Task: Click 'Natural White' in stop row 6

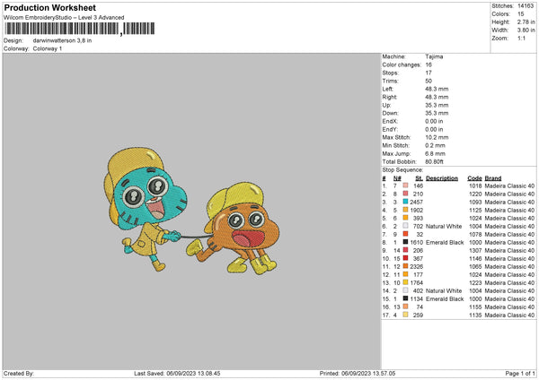Action: 444,226
